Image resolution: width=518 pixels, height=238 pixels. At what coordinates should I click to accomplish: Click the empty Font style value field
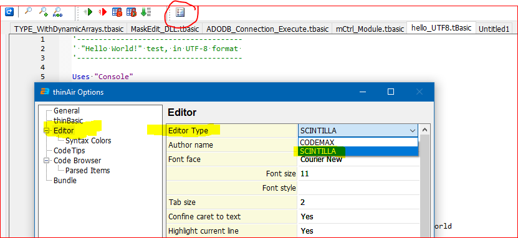(x=359, y=188)
